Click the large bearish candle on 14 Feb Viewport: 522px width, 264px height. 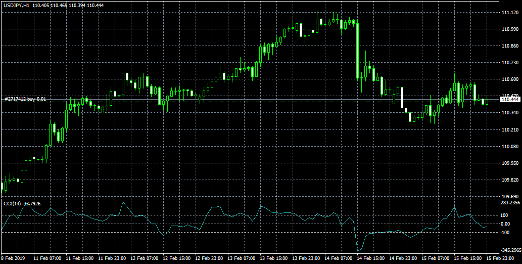[357, 51]
